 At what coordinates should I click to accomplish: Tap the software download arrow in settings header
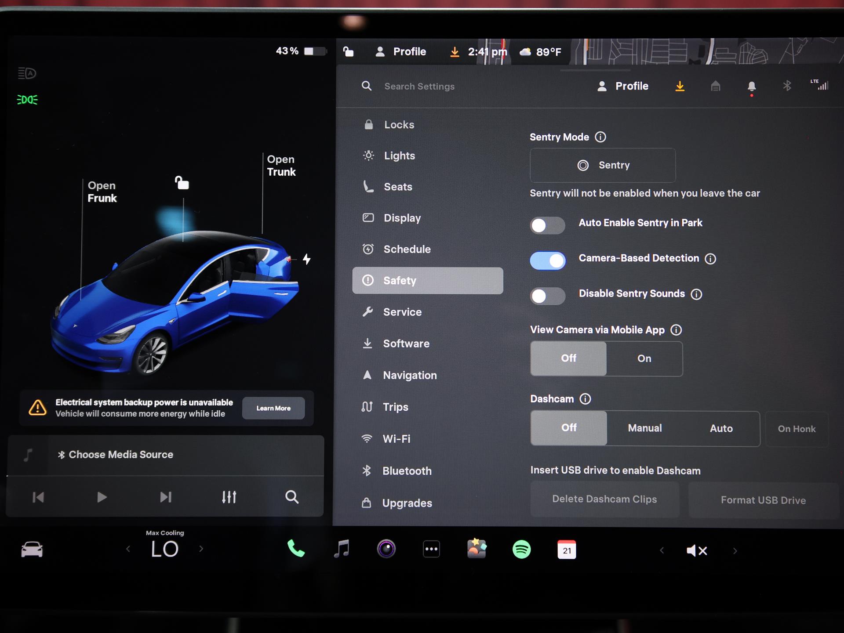pyautogui.click(x=680, y=86)
